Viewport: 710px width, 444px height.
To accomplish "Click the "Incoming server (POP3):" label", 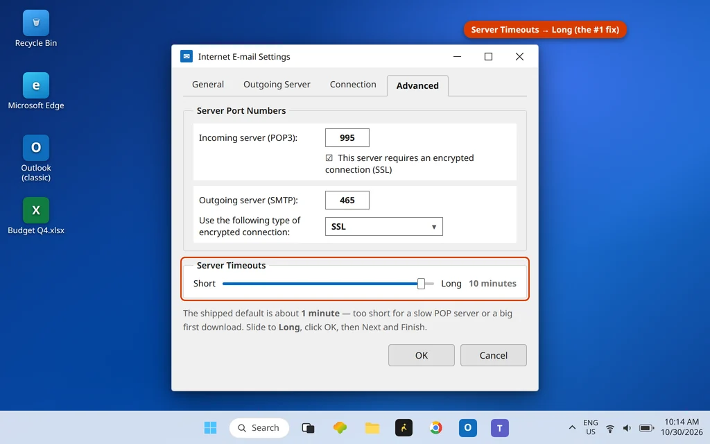I will click(x=248, y=138).
